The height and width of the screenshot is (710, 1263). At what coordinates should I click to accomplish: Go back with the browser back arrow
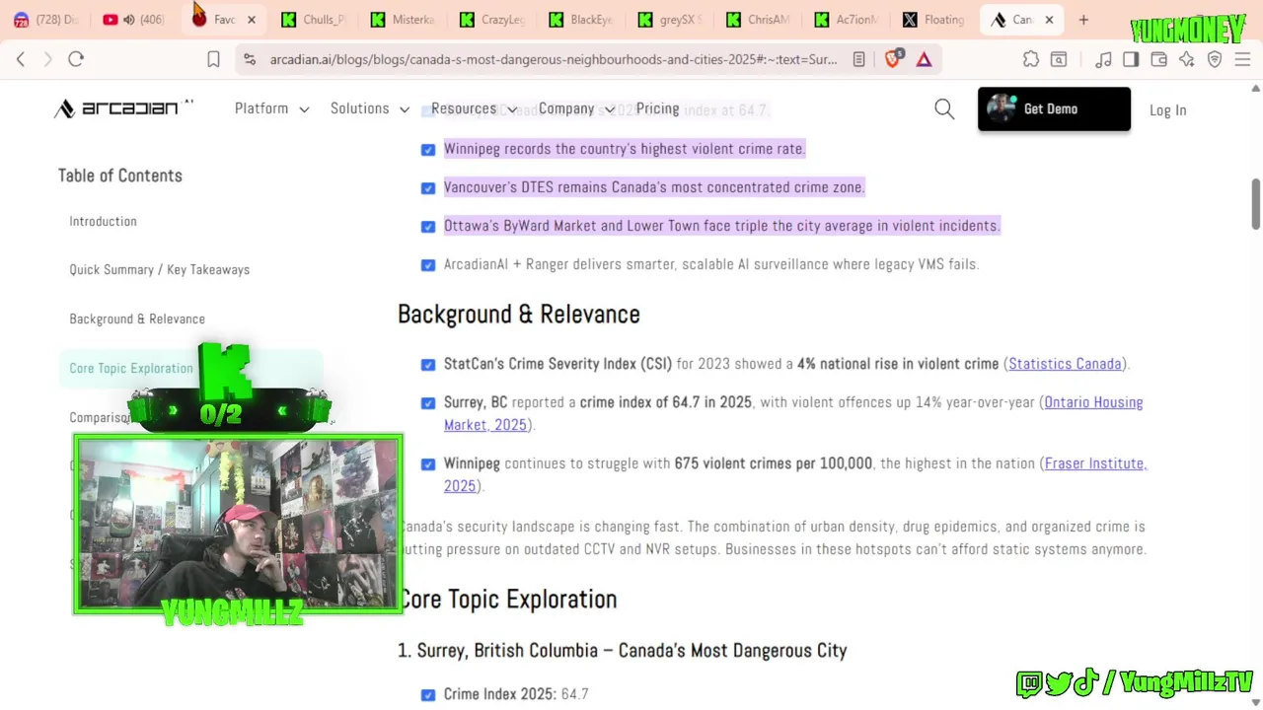coord(21,59)
